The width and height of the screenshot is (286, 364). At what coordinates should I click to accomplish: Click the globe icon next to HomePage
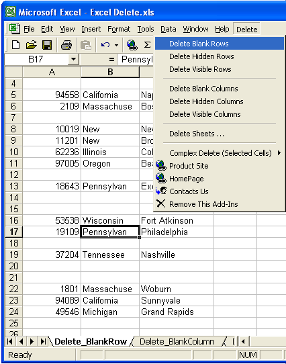coord(161,179)
